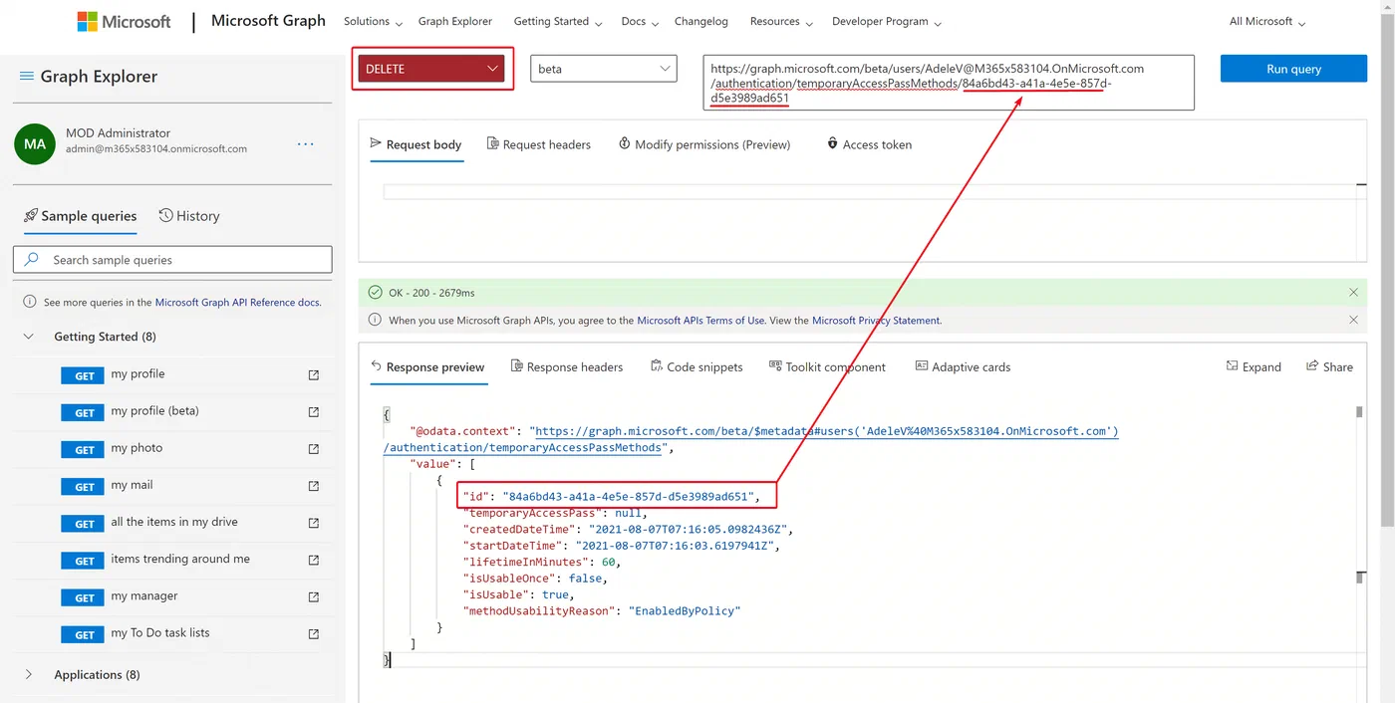
Task: Click the info icon beside sample queries note
Action: (x=30, y=302)
